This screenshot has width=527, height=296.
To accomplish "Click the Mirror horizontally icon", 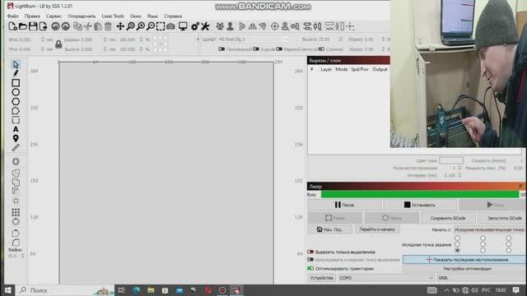I will coord(253,26).
